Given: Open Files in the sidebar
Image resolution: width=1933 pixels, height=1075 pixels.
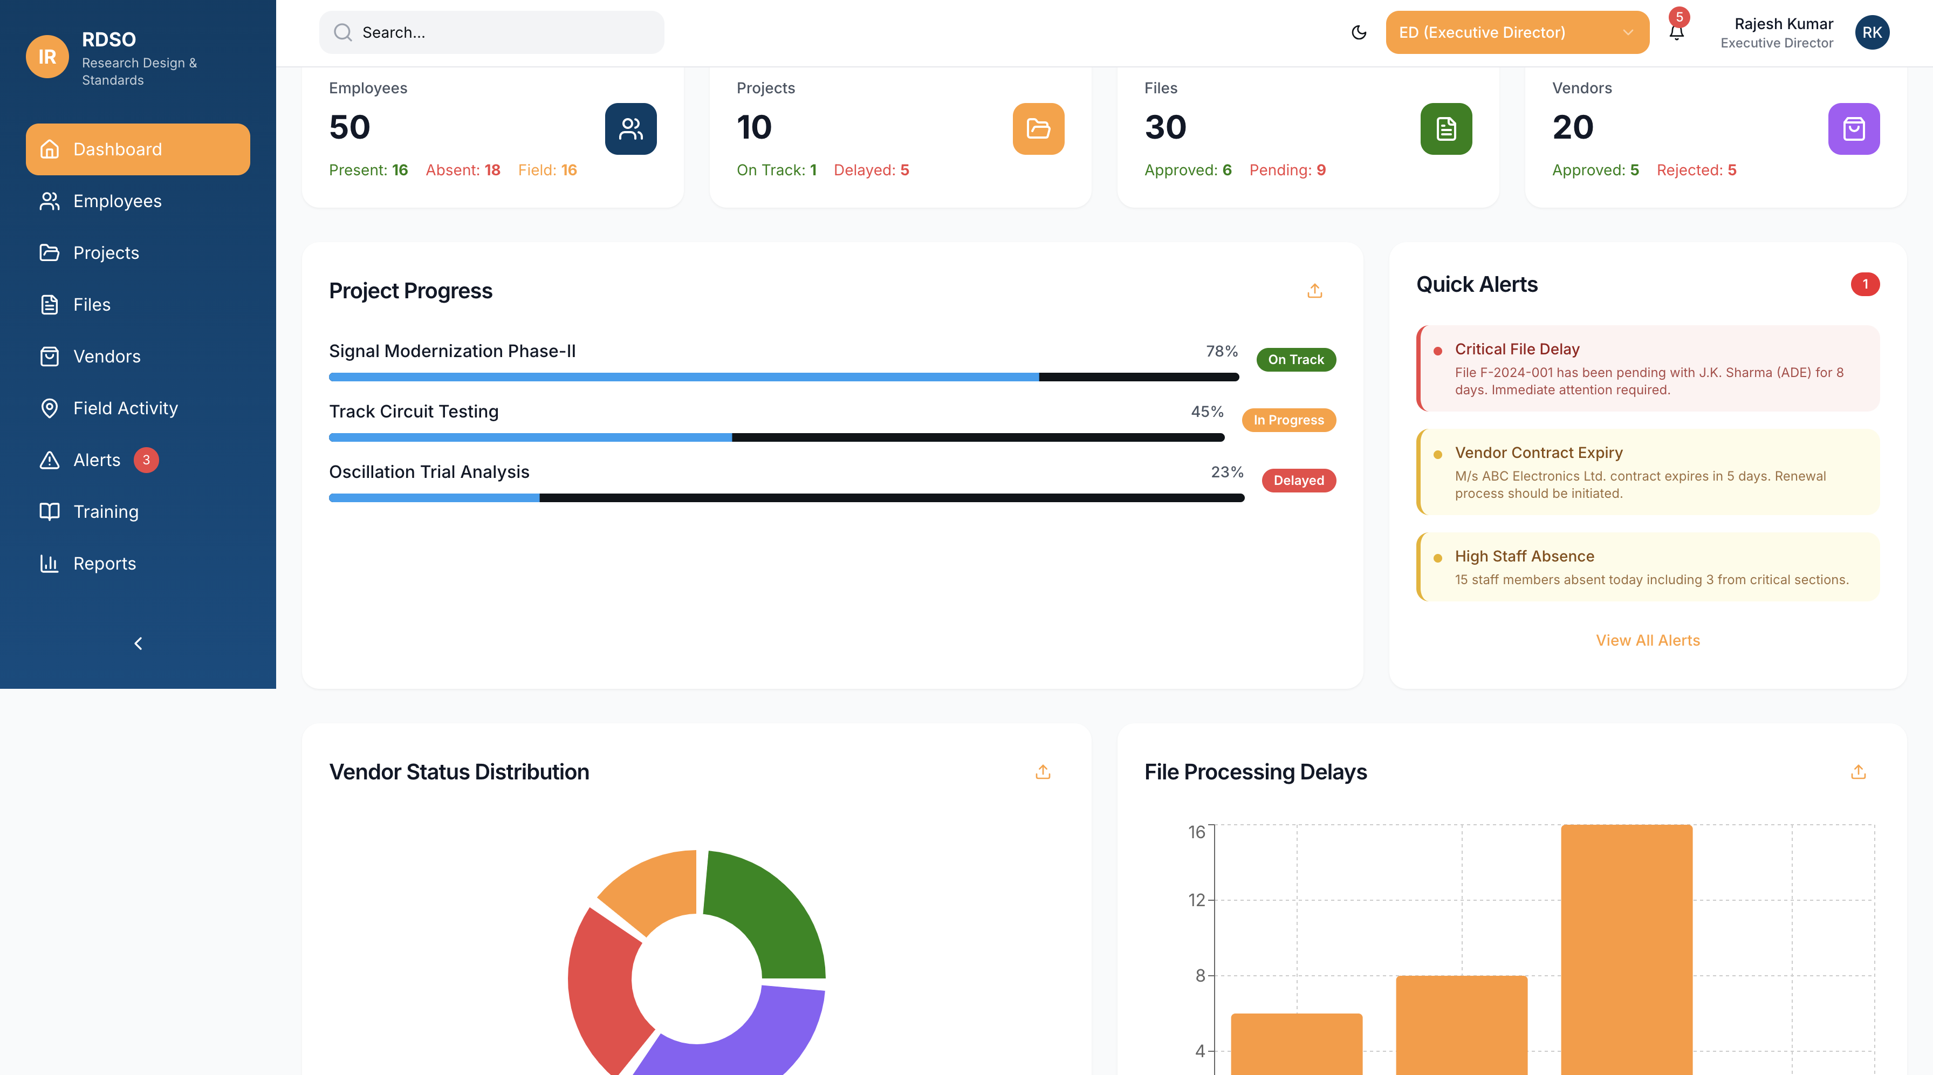Looking at the screenshot, I should pos(138,305).
